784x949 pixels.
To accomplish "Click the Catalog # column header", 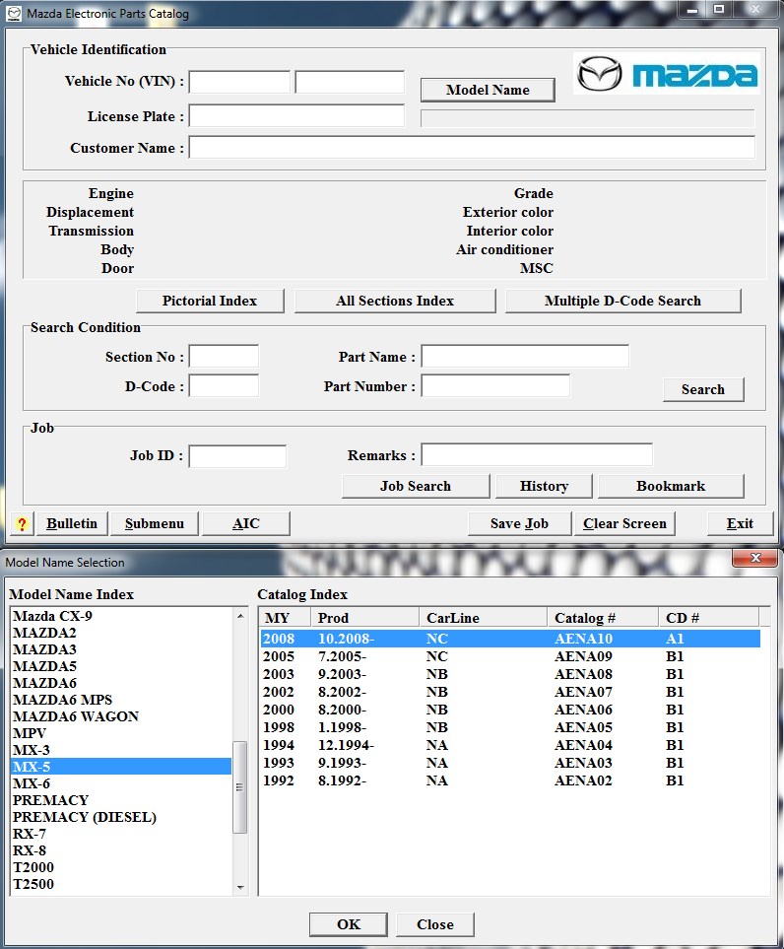I will click(603, 617).
